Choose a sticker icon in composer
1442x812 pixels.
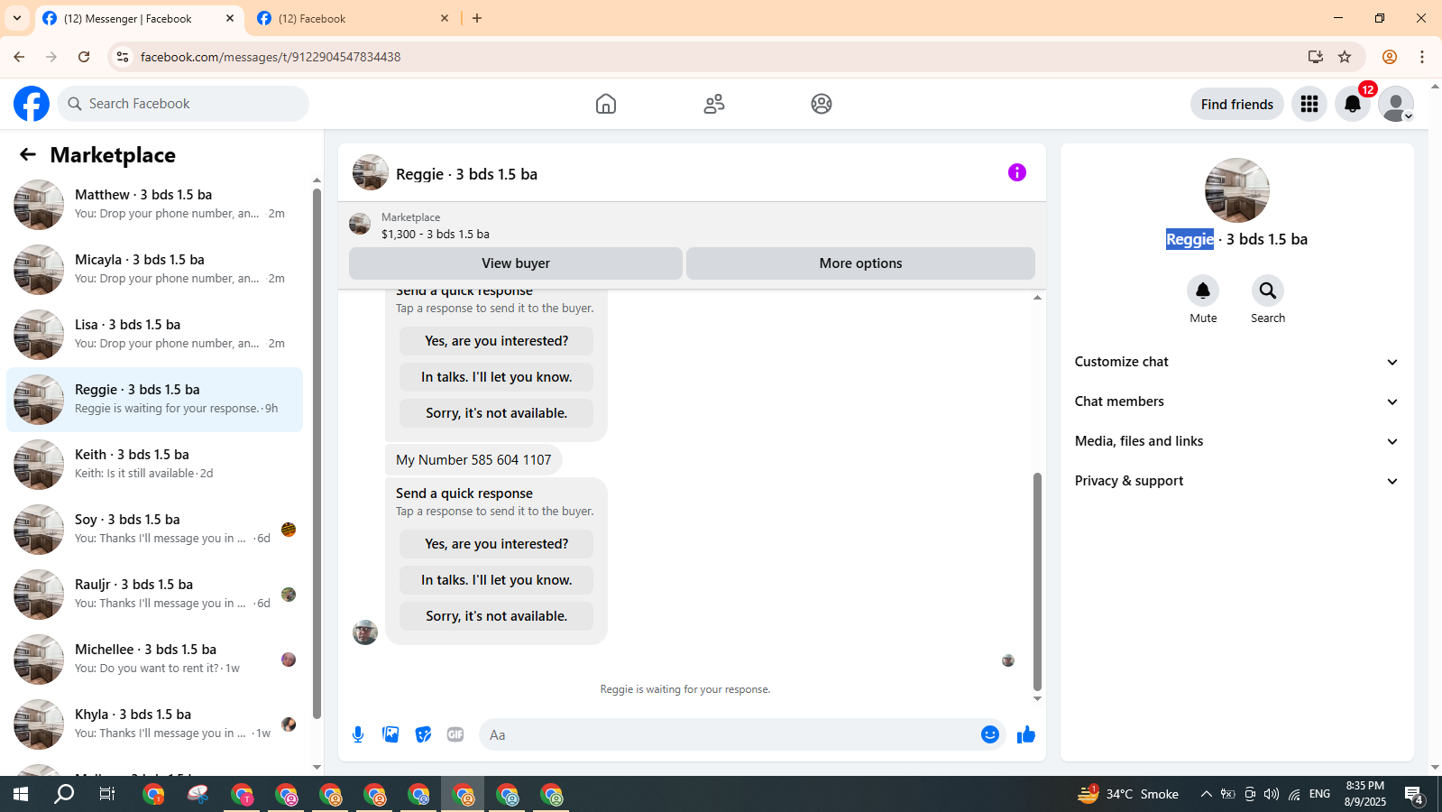point(423,734)
